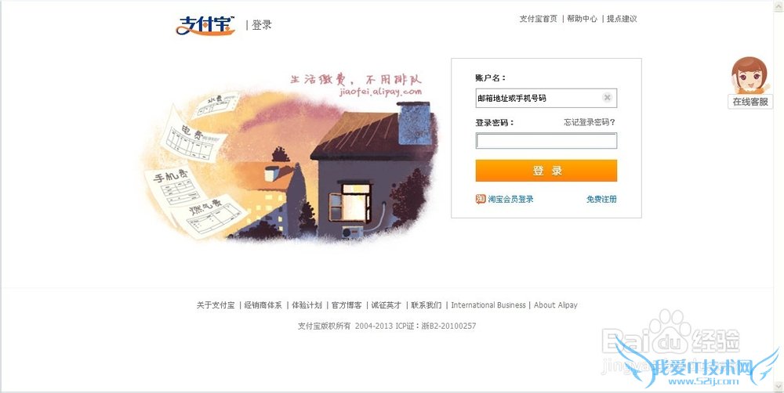
Task: Open the 官方博客 footer link
Action: coord(347,305)
